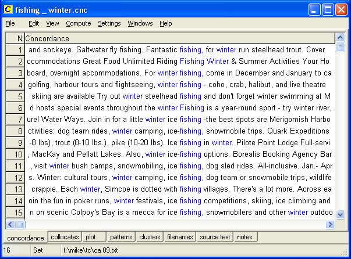
Task: Open the File menu
Action: click(10, 23)
